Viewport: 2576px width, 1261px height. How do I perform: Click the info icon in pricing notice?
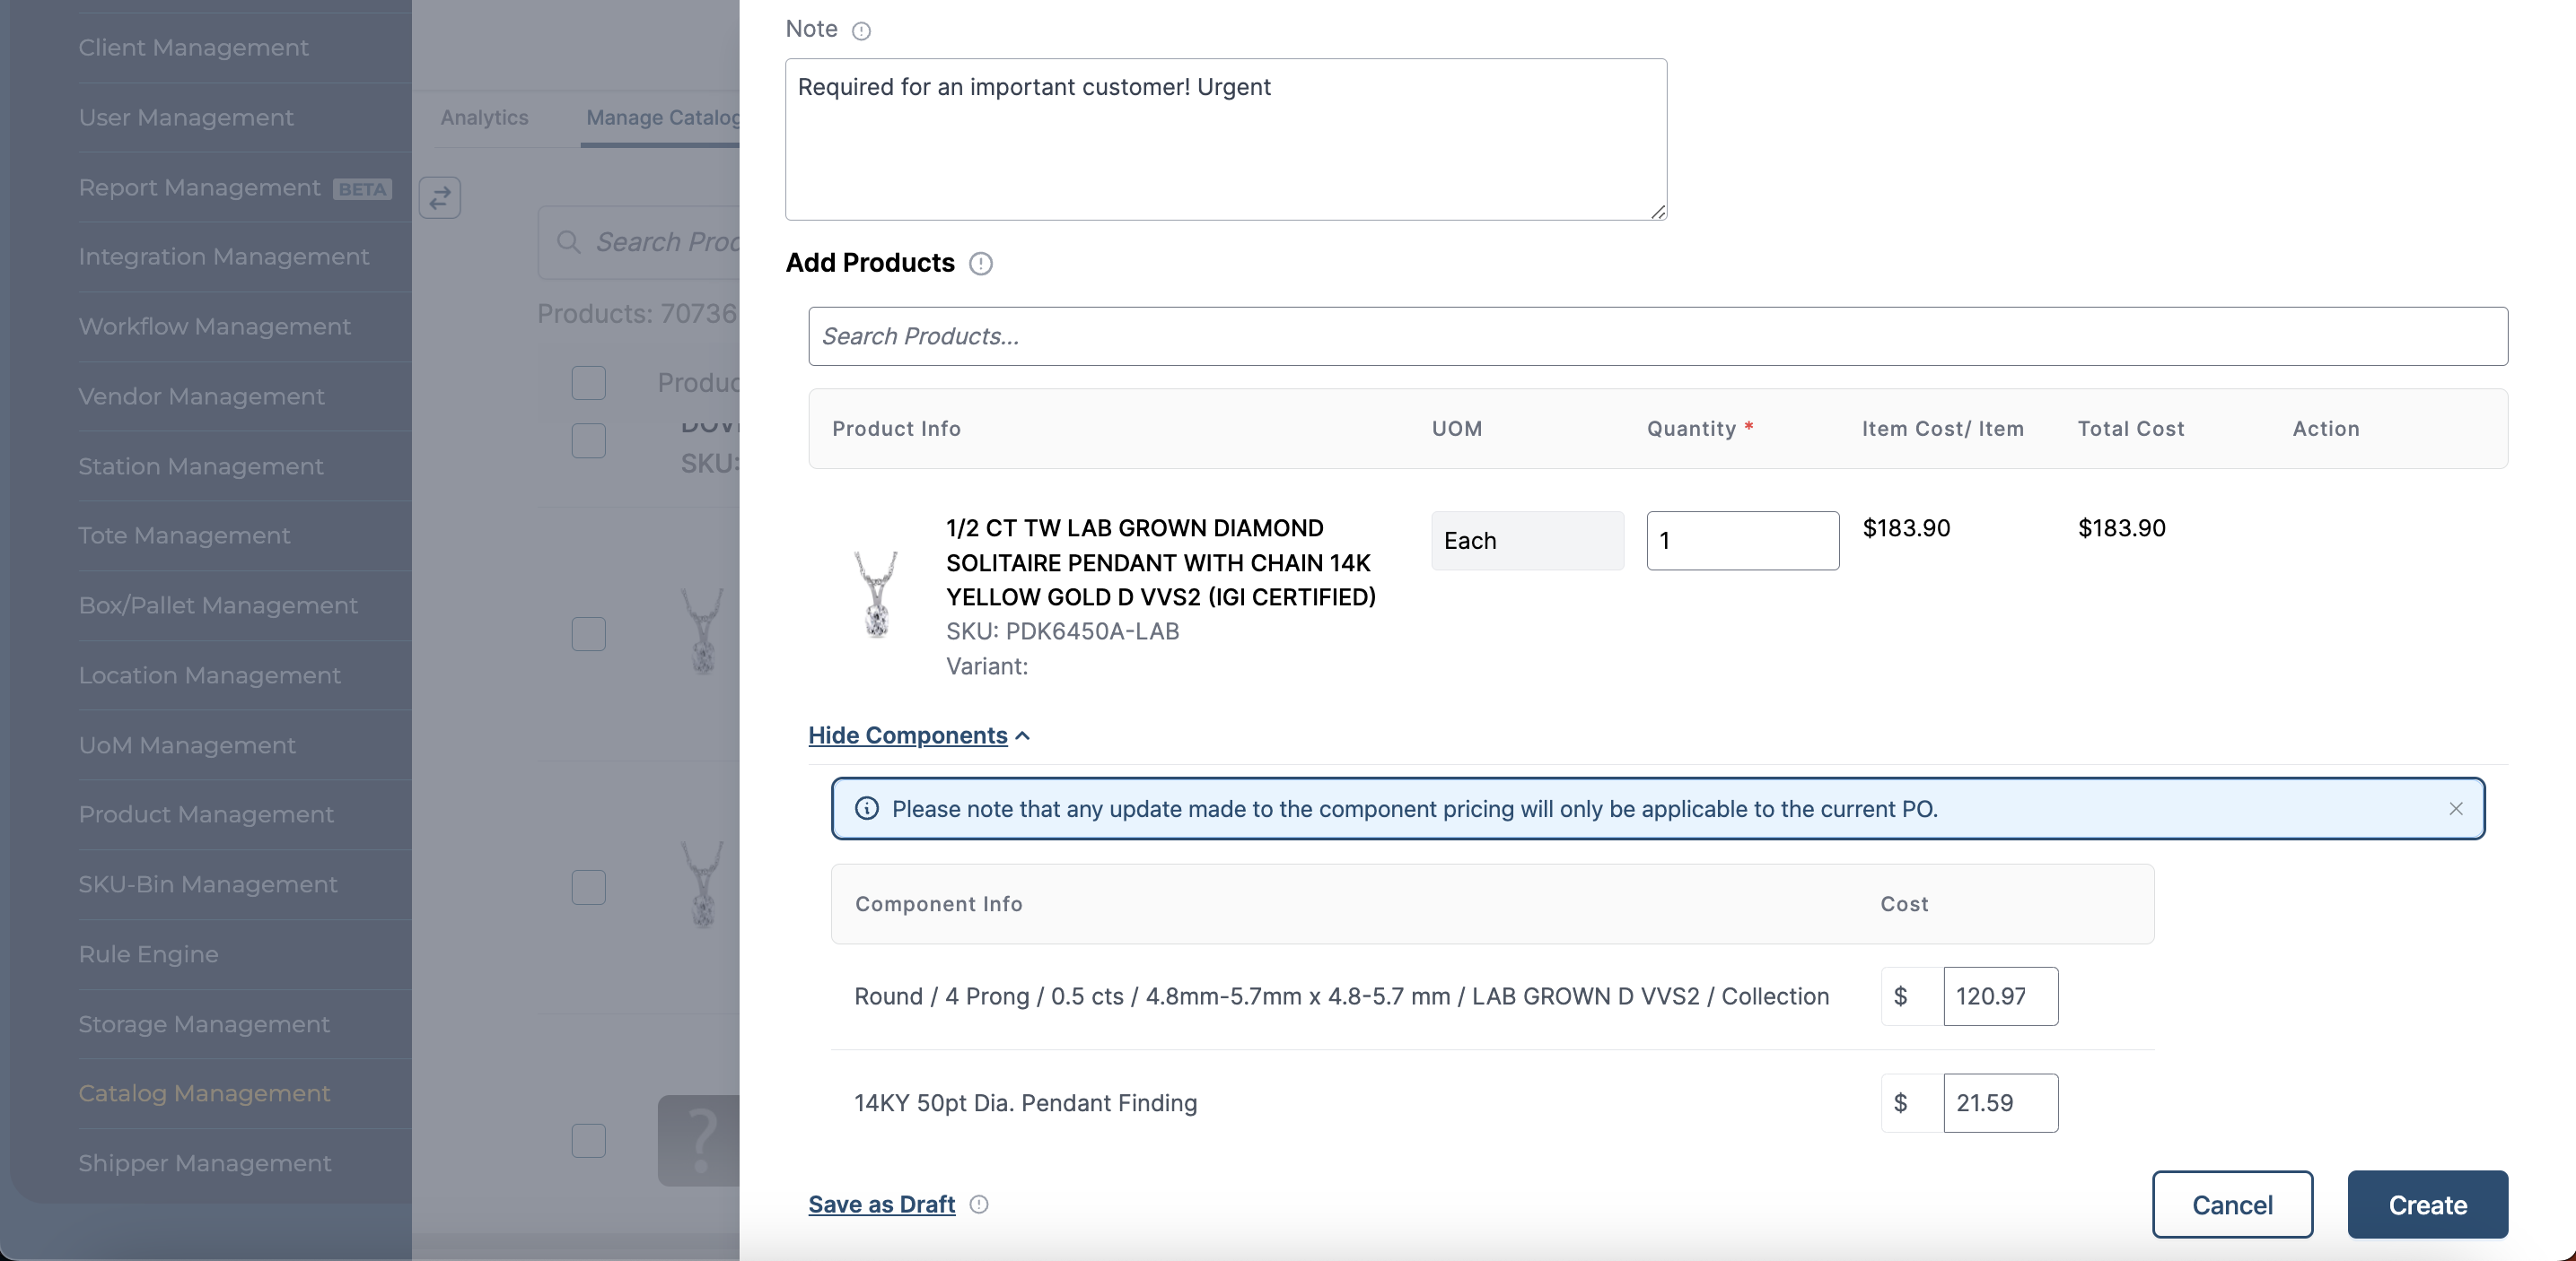pos(867,808)
